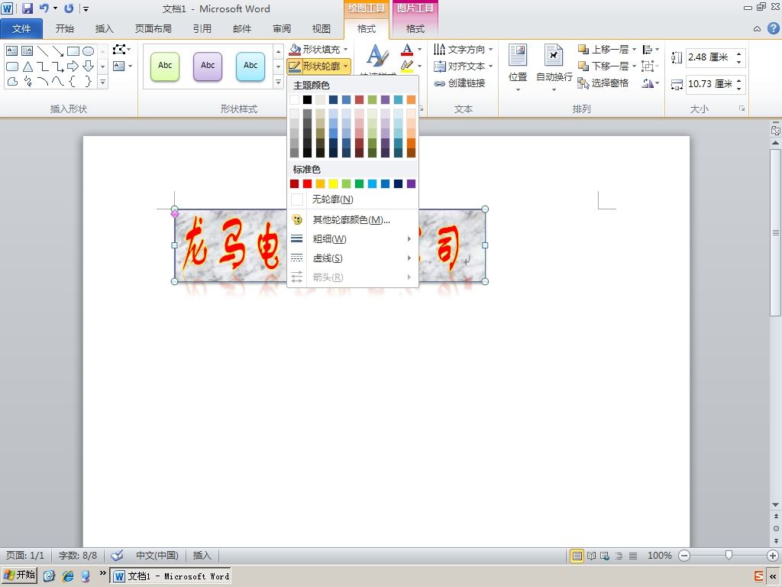The height and width of the screenshot is (587, 782).
Task: Open Quick Styles WordArt icon
Action: point(377,56)
